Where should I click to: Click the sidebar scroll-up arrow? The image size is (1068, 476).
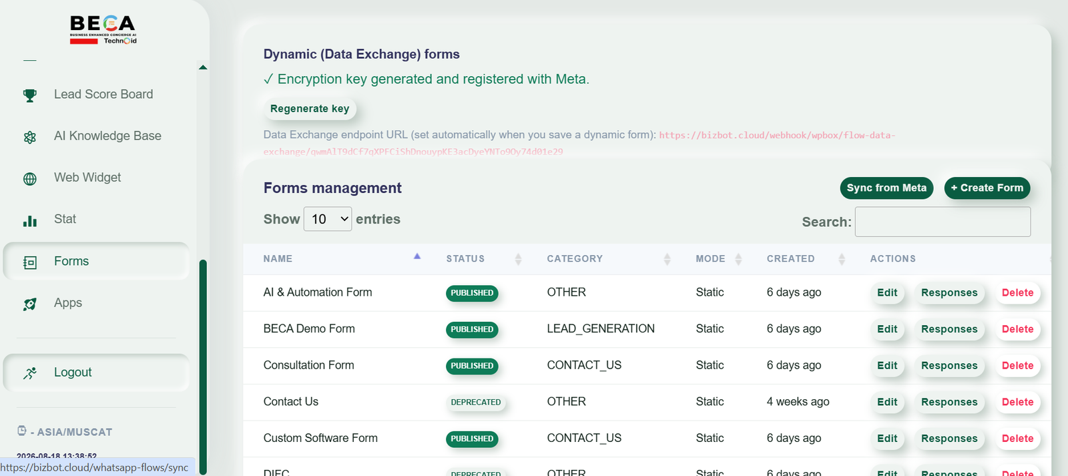click(203, 67)
